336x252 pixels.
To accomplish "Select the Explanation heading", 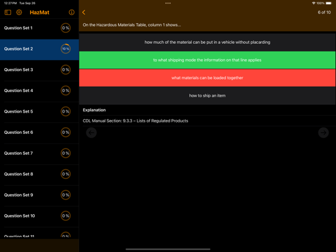I will [x=94, y=110].
